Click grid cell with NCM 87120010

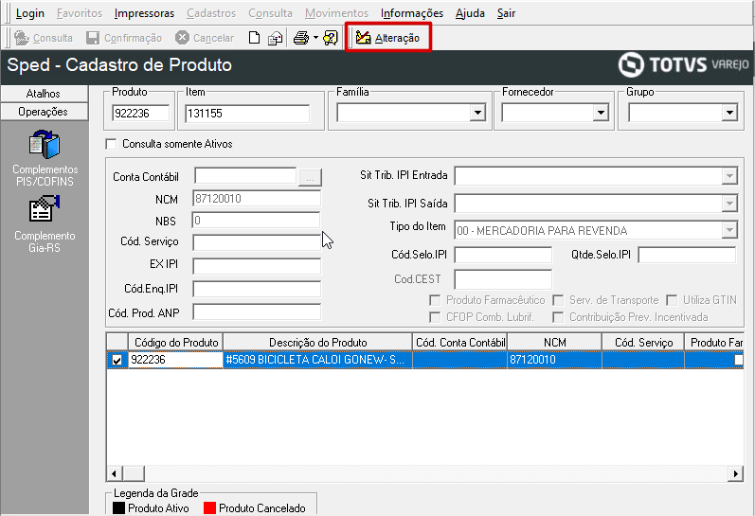tap(555, 360)
